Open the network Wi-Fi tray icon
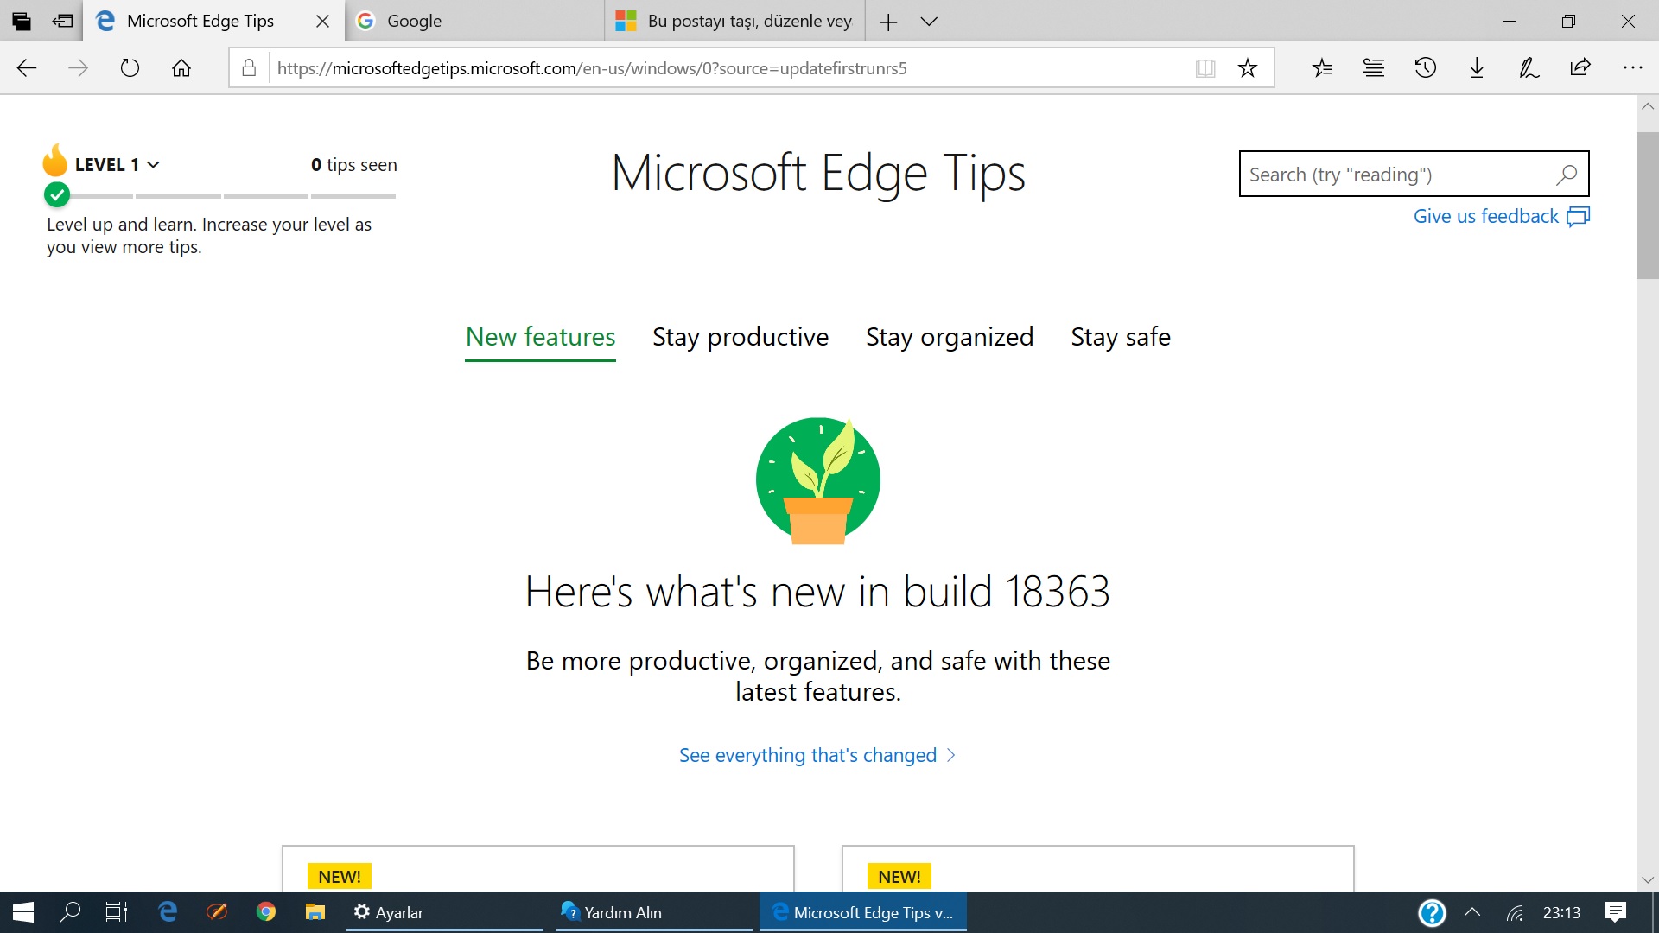The height and width of the screenshot is (933, 1659). coord(1515,912)
